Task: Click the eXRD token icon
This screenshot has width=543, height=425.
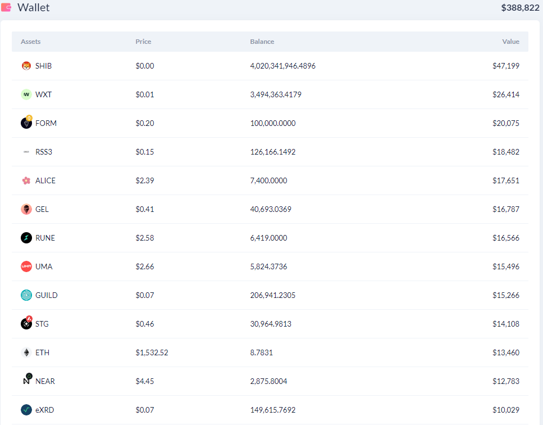Action: click(x=26, y=410)
